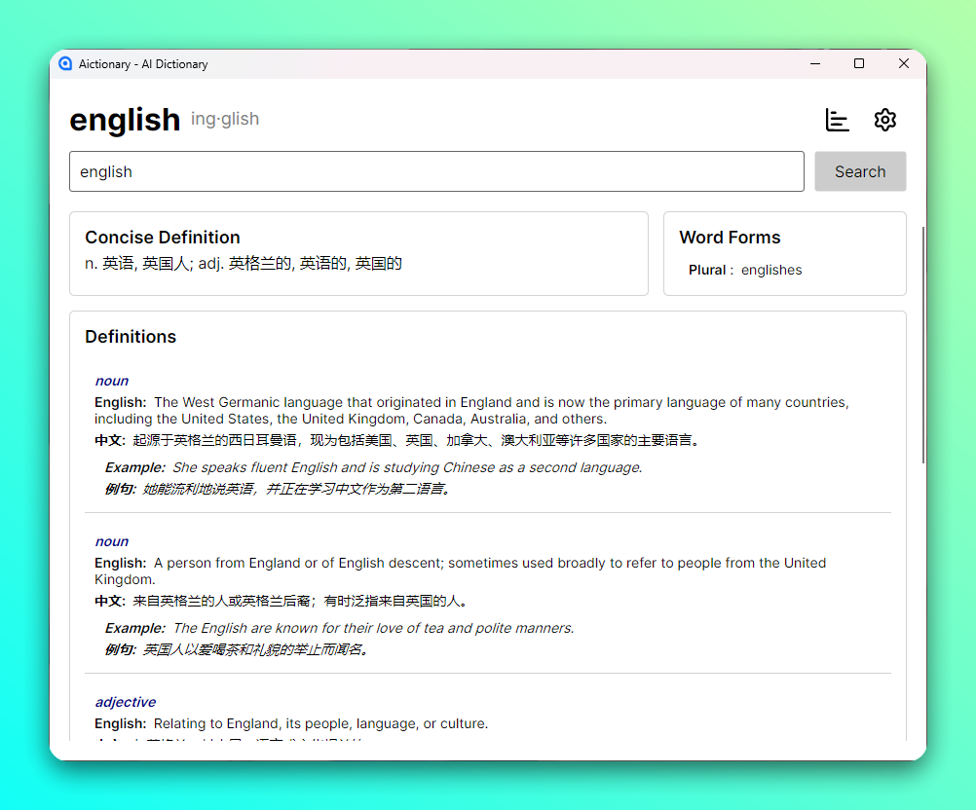Click the vertical scrollbar thumb
Image resolution: width=976 pixels, height=810 pixels.
point(922,346)
